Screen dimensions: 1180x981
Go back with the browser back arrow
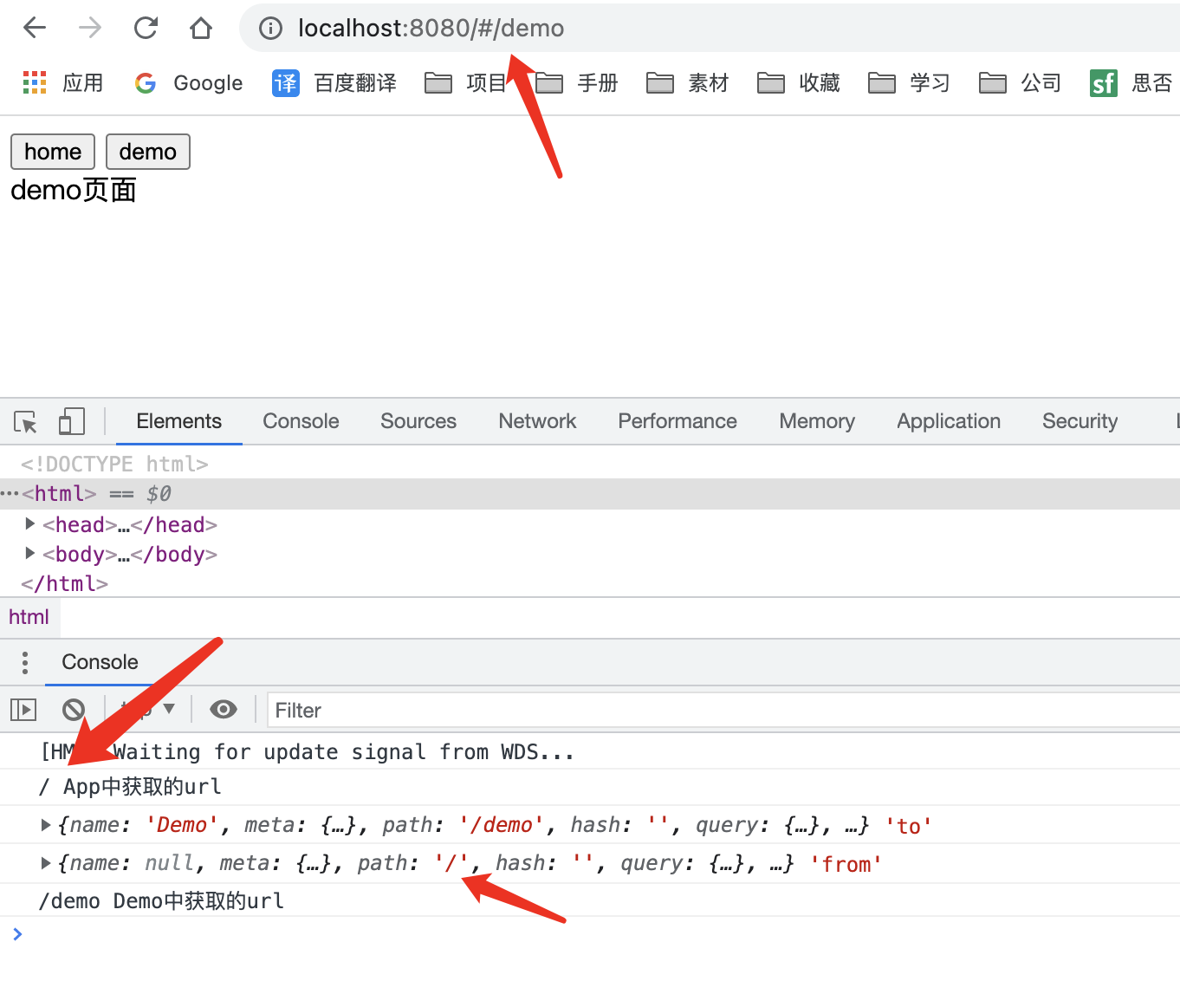(35, 28)
